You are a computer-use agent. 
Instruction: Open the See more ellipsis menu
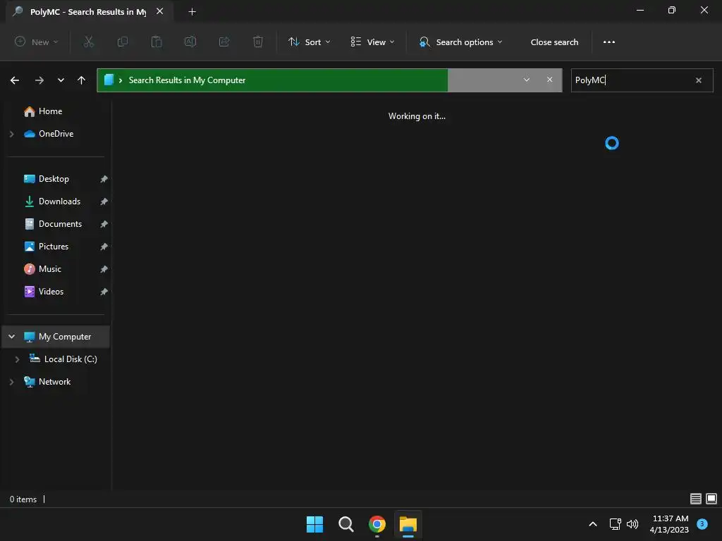(x=608, y=42)
